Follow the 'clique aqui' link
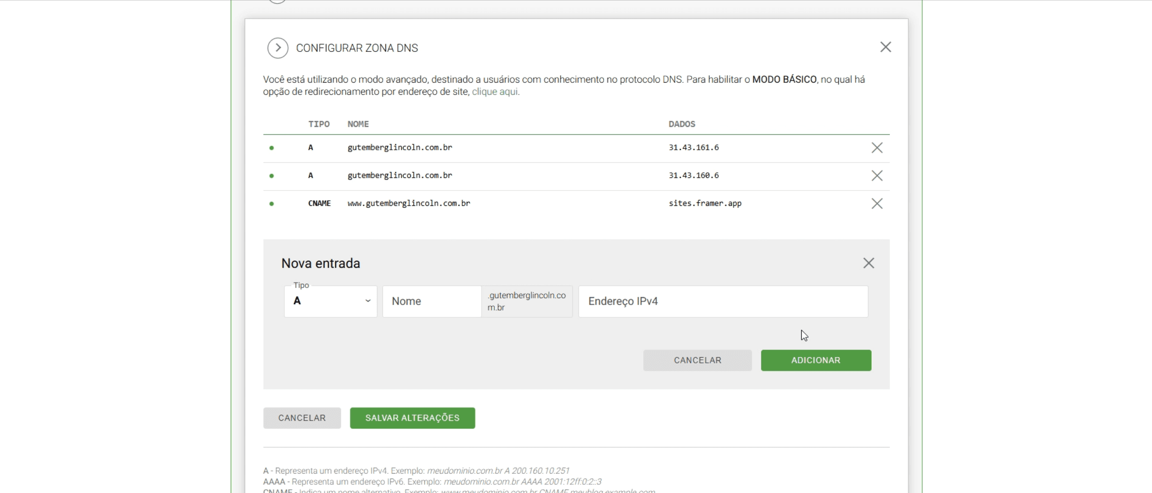 pos(495,92)
